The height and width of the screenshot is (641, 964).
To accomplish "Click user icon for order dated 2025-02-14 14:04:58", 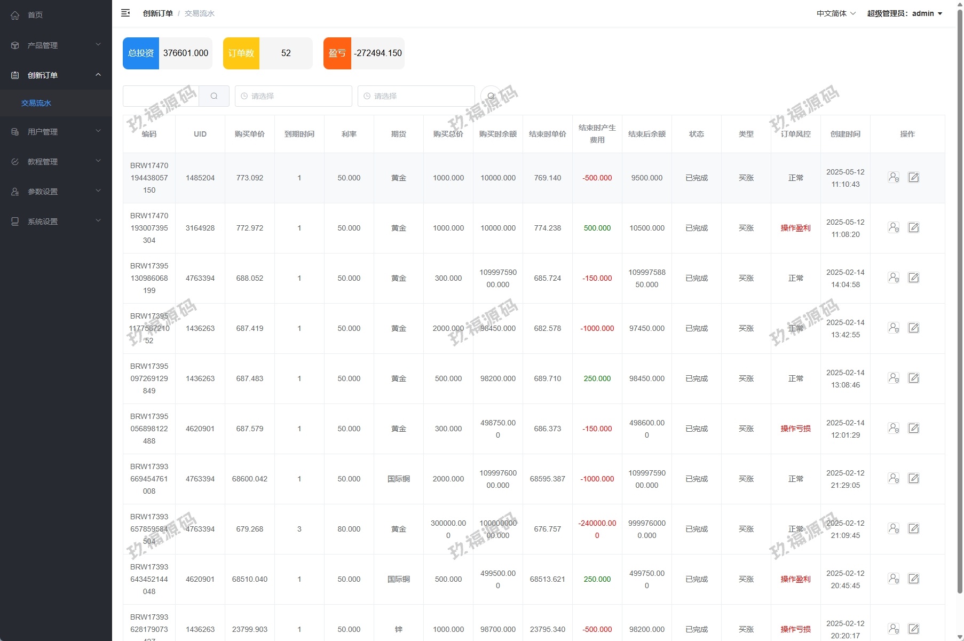I will pyautogui.click(x=894, y=278).
